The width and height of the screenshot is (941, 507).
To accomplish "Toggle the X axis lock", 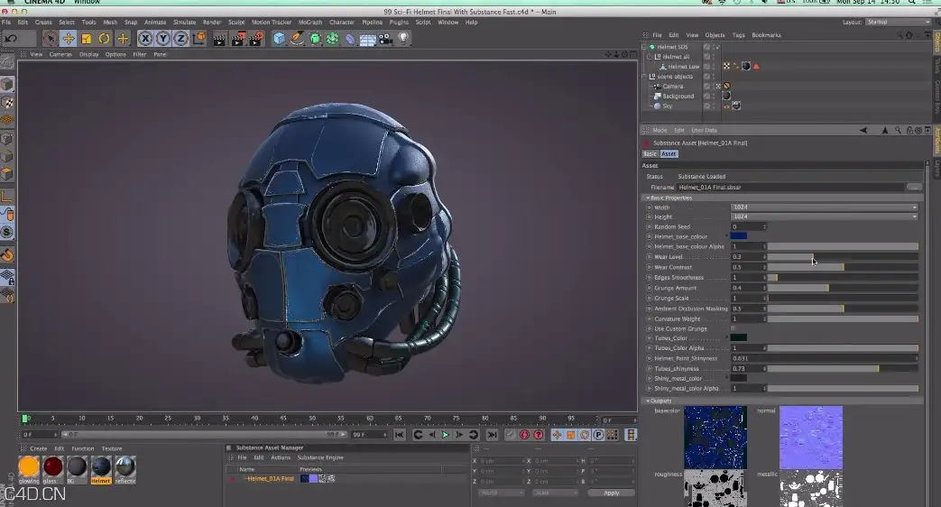I will click(144, 39).
